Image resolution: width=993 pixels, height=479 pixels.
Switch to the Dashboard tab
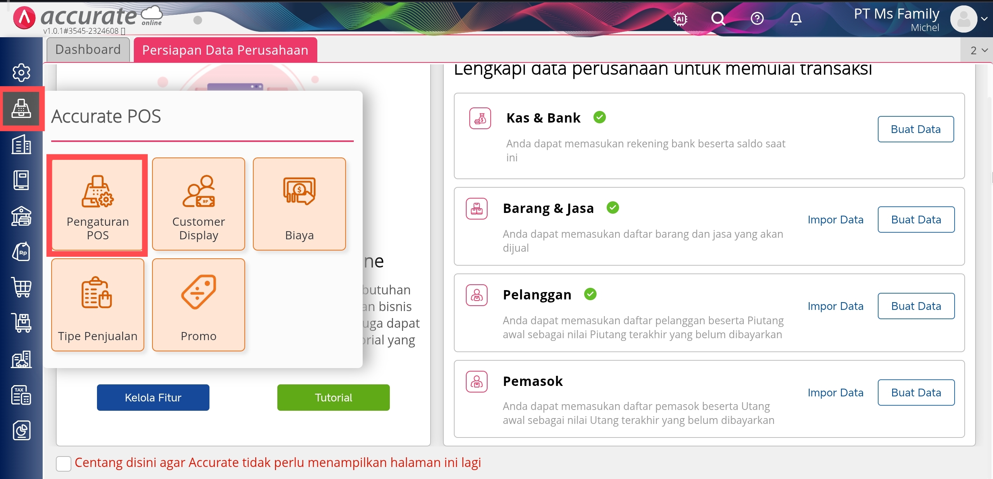click(88, 50)
